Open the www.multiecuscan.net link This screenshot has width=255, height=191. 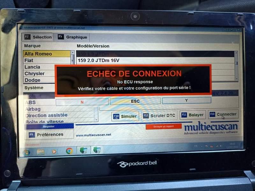pos(93,135)
